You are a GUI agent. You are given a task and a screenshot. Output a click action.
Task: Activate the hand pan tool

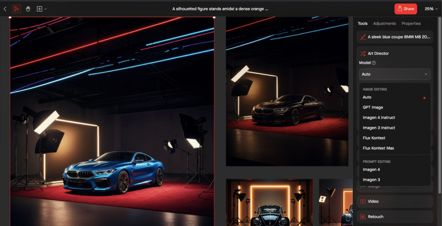[28, 9]
